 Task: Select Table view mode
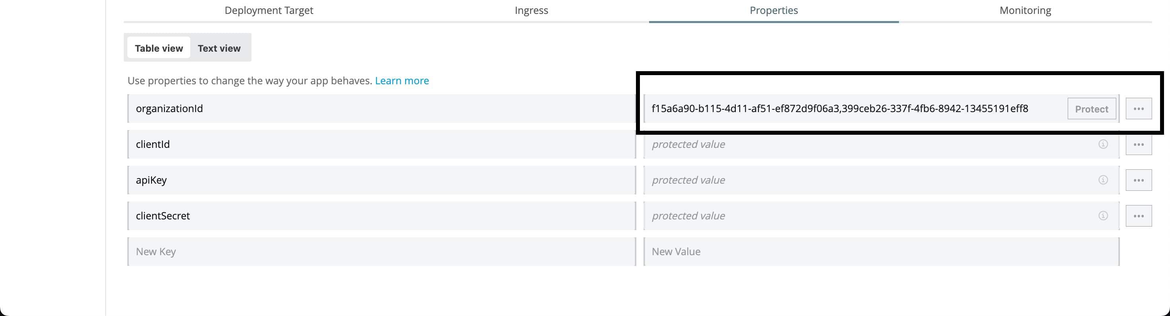pos(158,47)
